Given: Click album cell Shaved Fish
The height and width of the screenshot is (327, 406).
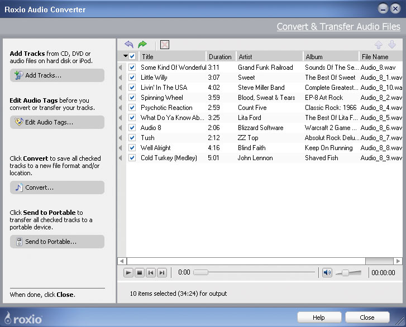Looking at the screenshot, I should point(321,158).
